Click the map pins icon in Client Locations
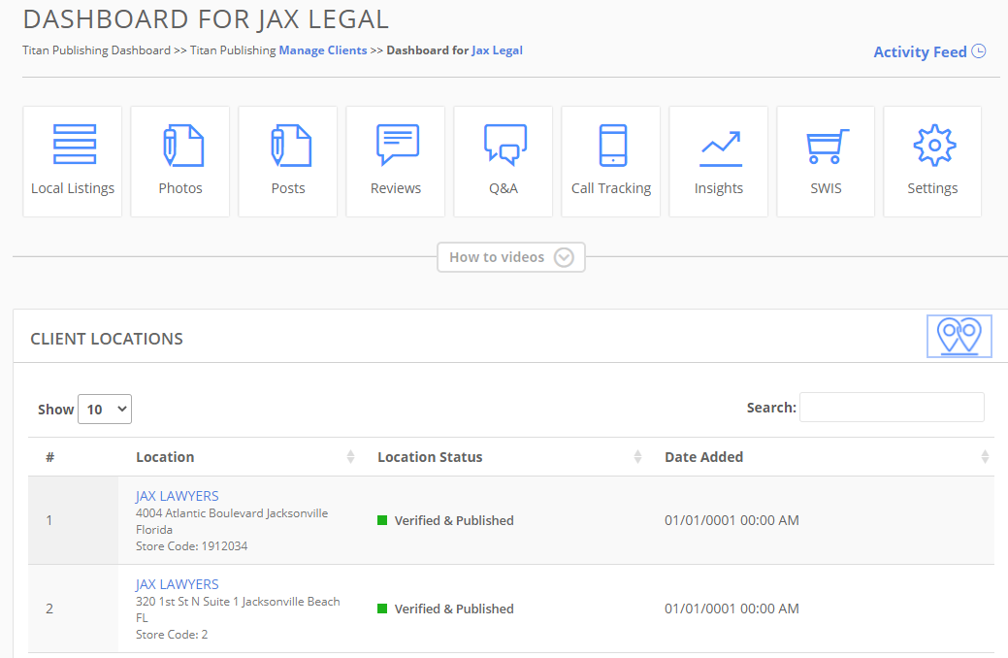1008x658 pixels. (x=959, y=337)
